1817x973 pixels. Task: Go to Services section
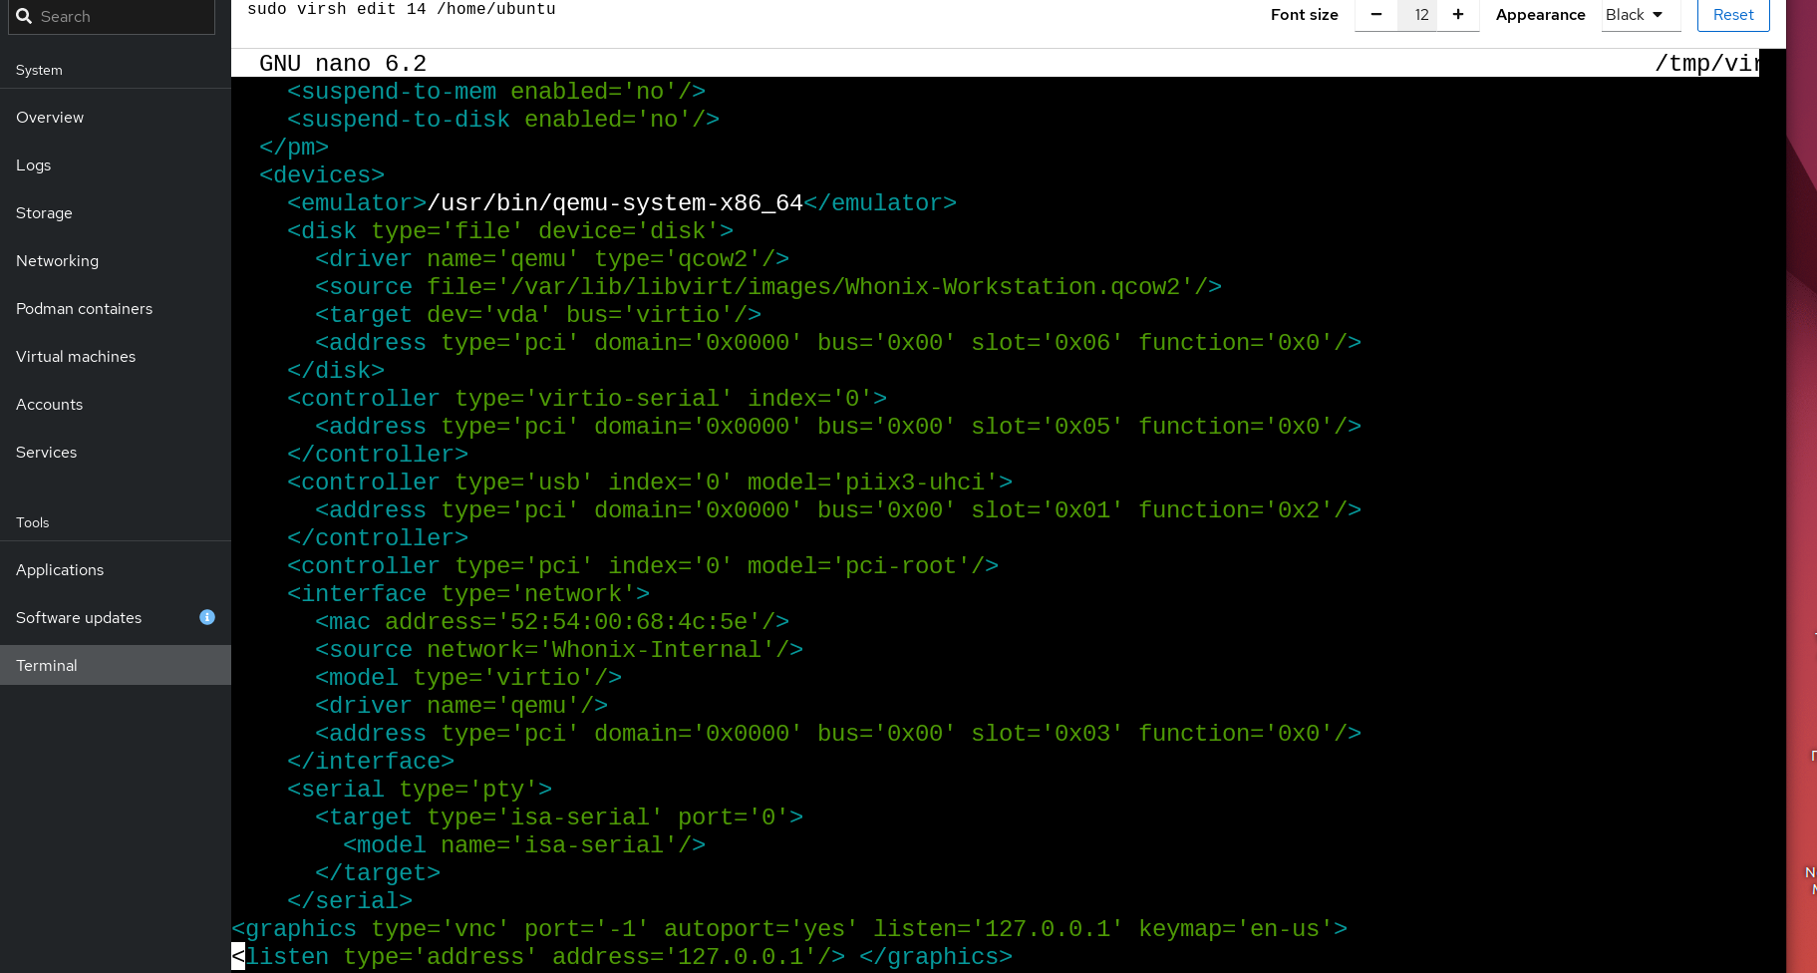pyautogui.click(x=46, y=453)
